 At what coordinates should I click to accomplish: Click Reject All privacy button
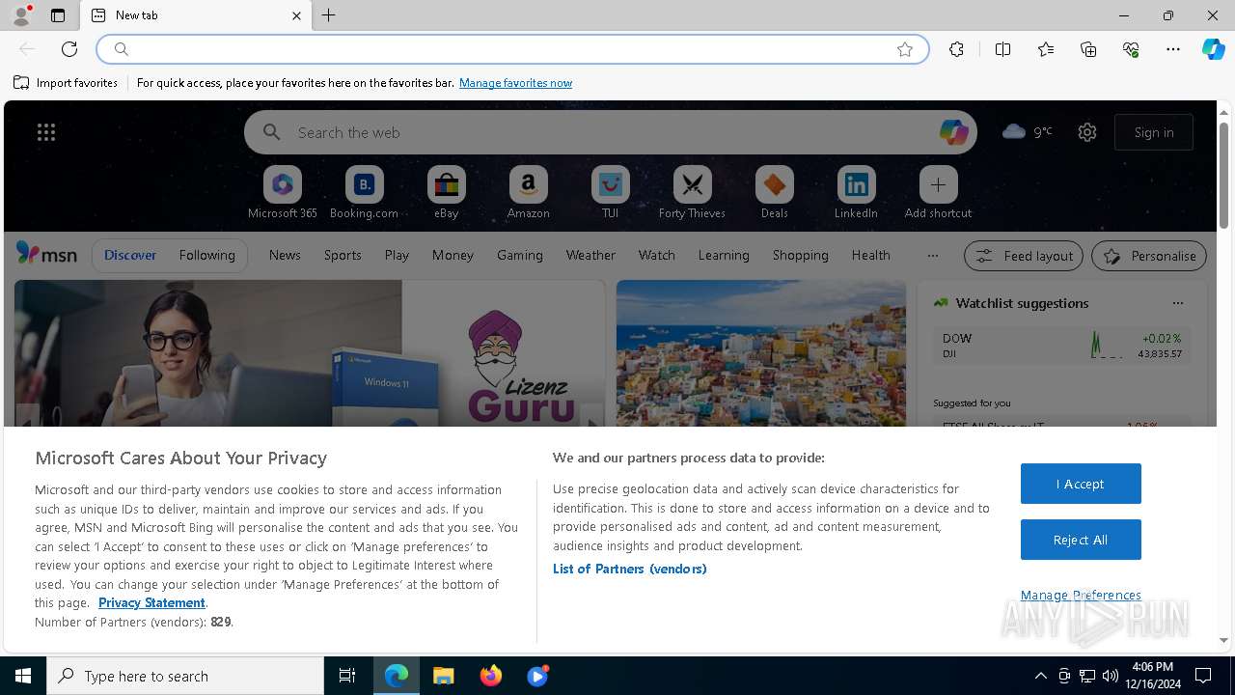click(1081, 540)
